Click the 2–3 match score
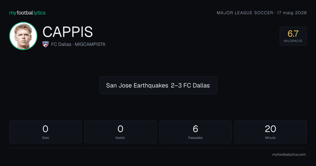This screenshot has height=166, width=316. click(x=176, y=85)
